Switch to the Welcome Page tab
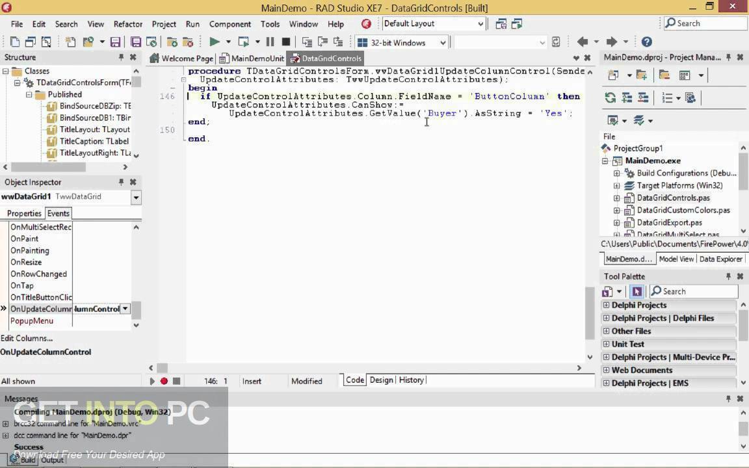 tap(182, 58)
